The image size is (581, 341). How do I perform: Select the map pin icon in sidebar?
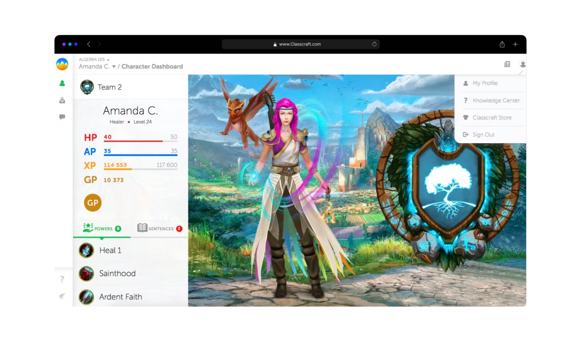[62, 100]
